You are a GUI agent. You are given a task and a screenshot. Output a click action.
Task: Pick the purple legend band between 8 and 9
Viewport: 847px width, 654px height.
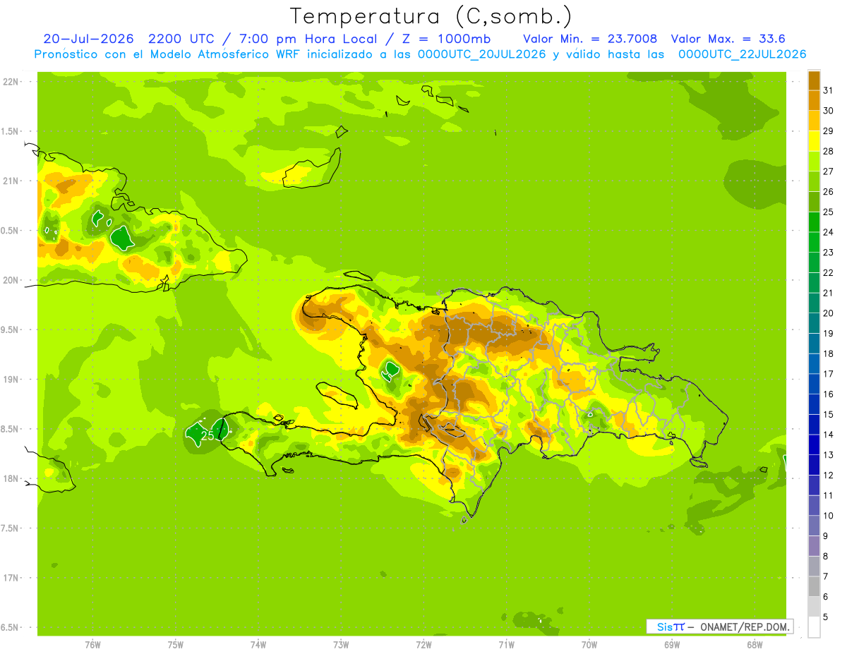[814, 546]
